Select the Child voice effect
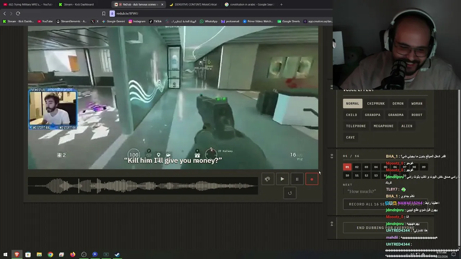Screen dimensions: 461x259 (352, 115)
